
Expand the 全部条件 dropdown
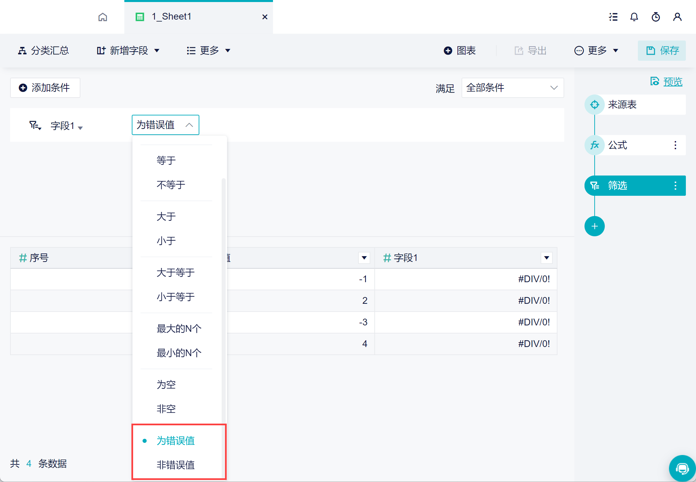click(x=512, y=88)
